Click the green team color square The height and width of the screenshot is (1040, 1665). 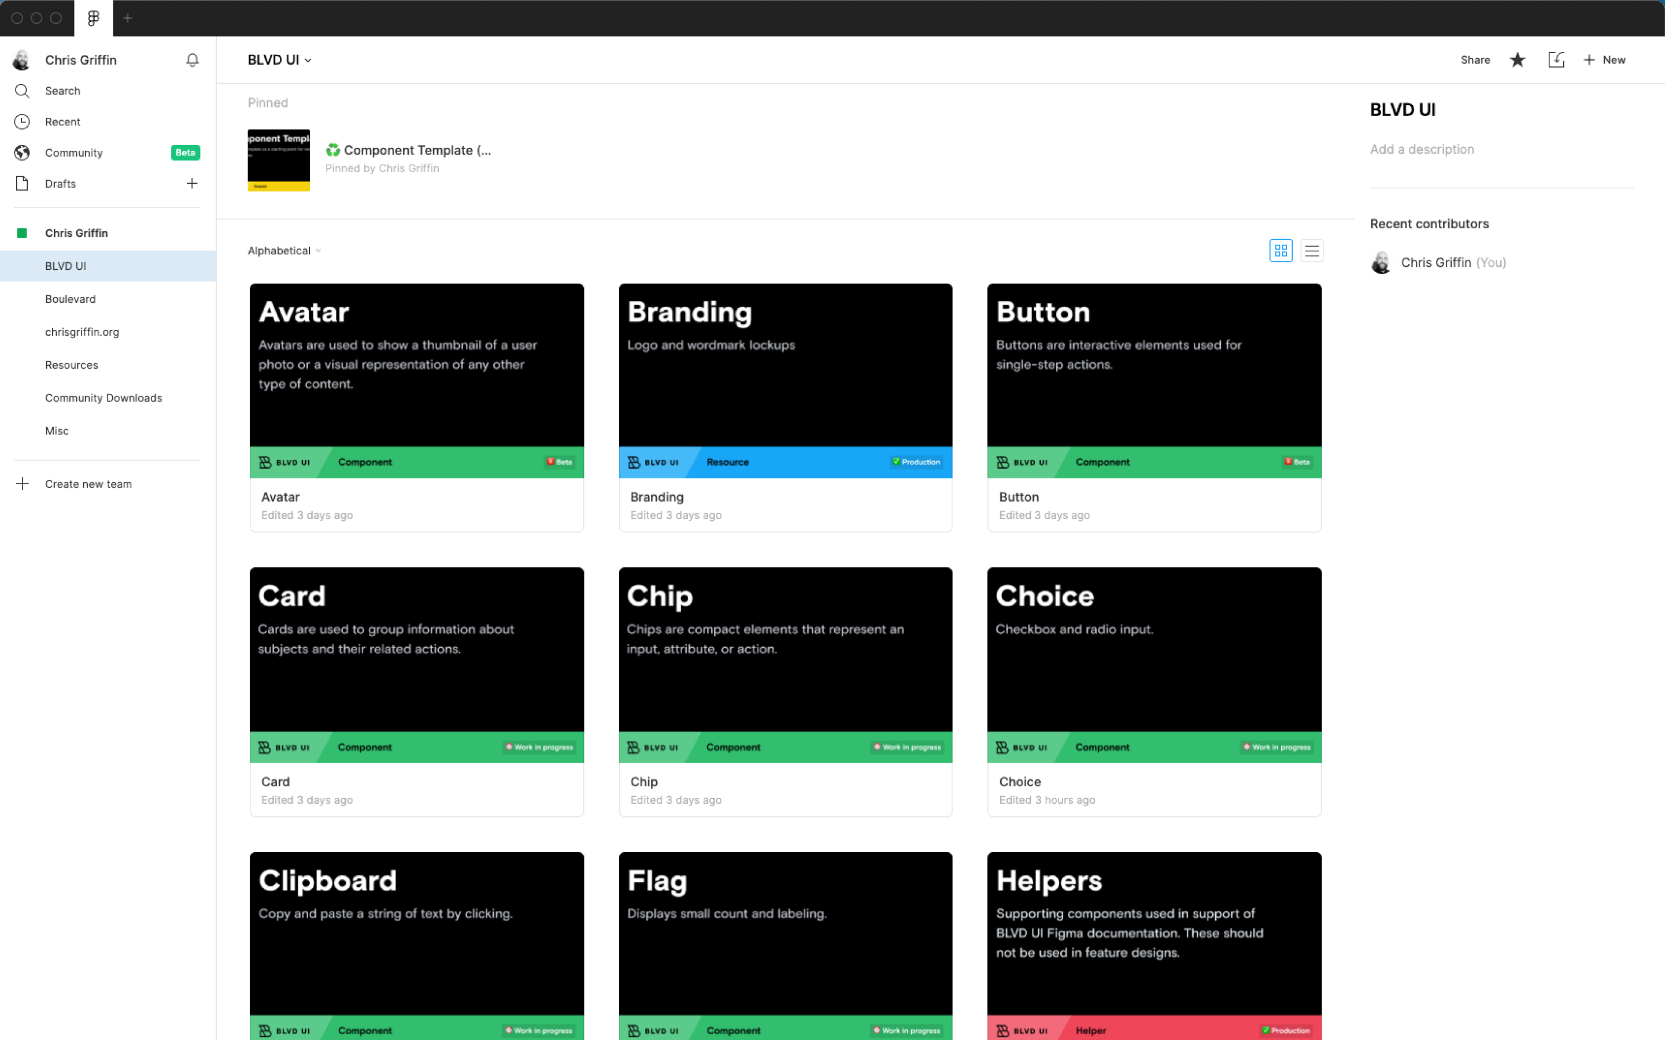tap(22, 232)
